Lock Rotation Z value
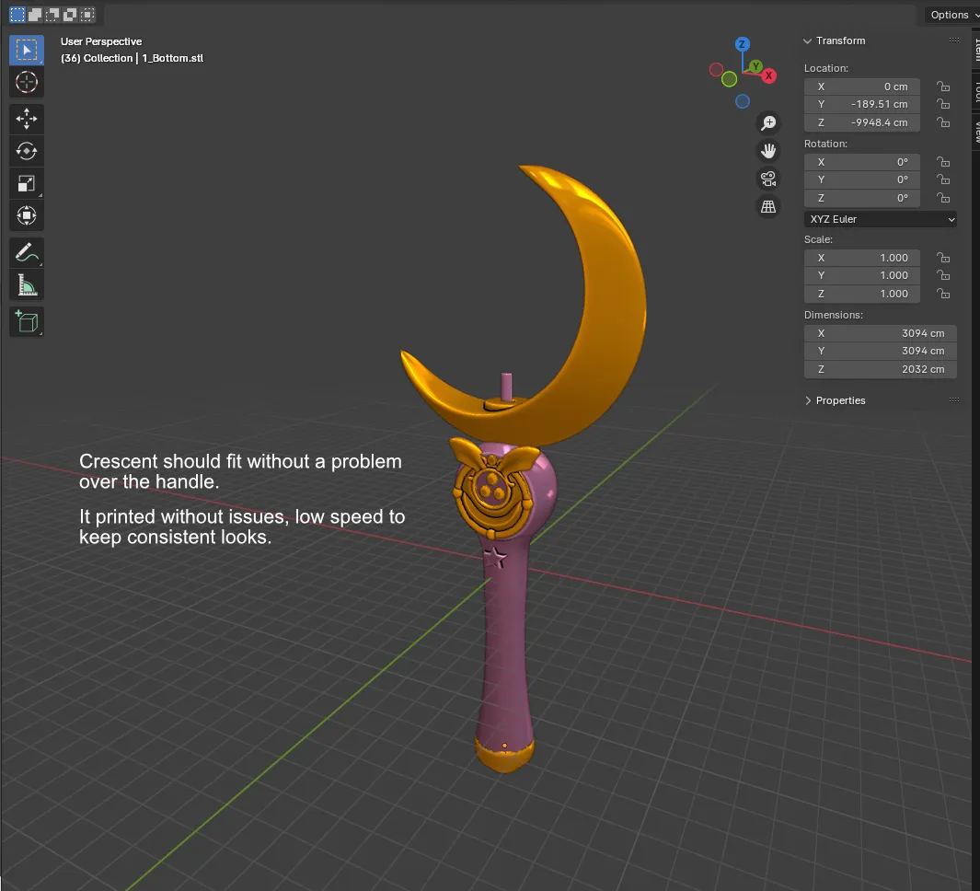 943,198
